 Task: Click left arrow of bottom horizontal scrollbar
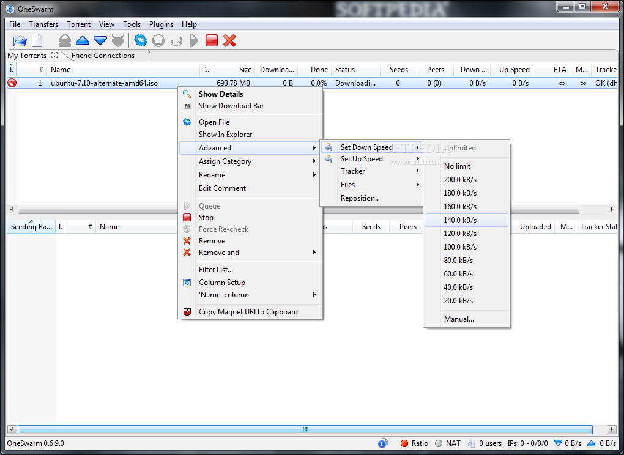coord(12,429)
